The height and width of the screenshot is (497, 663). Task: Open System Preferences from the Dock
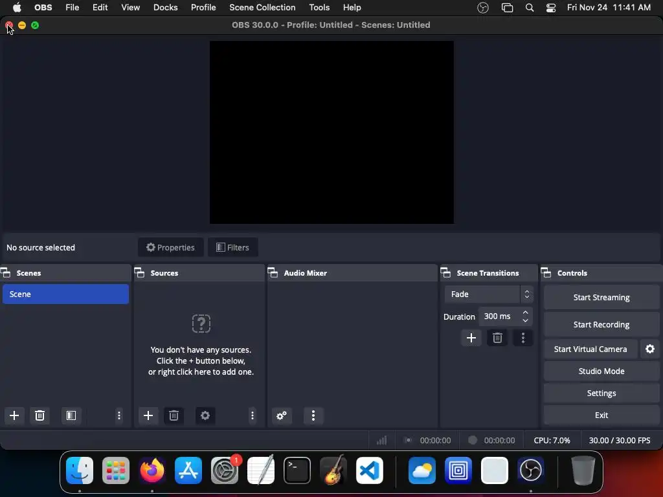coord(225,470)
